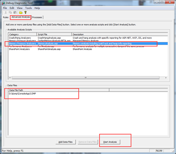Click the Description column header
This screenshot has height=154, width=176.
(120, 34)
